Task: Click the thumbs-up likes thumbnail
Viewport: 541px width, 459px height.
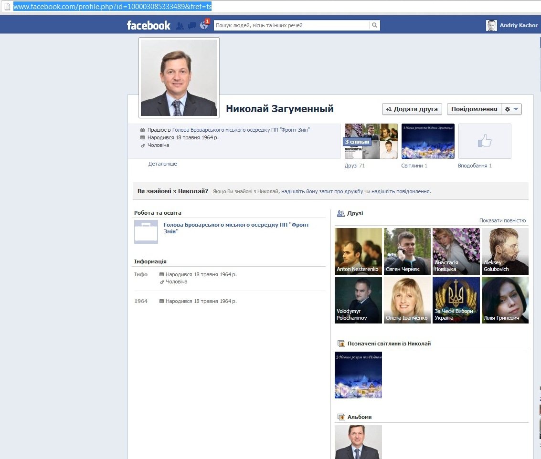Action: coord(485,141)
